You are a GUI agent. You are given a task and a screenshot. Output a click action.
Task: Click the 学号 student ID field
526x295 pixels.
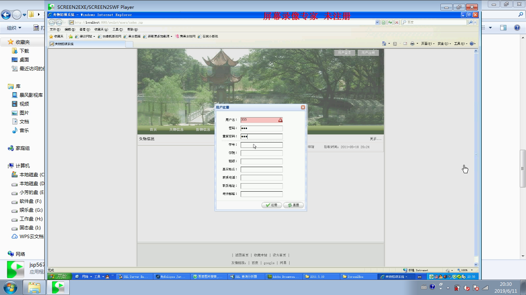261,145
